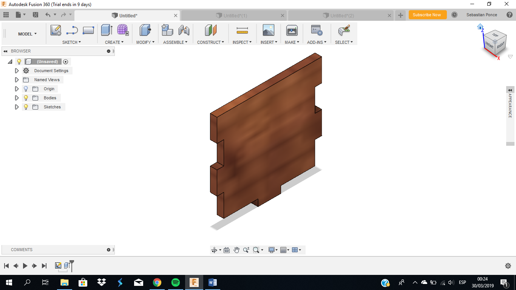This screenshot has height=290, width=516.
Task: Click the Home view icon near ViewCube
Action: pyautogui.click(x=480, y=27)
